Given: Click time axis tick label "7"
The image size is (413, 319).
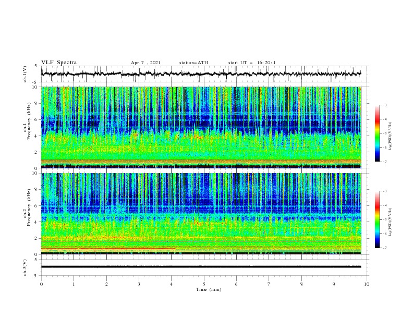Looking at the screenshot, I should (269, 284).
